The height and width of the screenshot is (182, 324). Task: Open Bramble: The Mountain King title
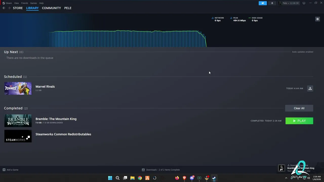(x=56, y=119)
